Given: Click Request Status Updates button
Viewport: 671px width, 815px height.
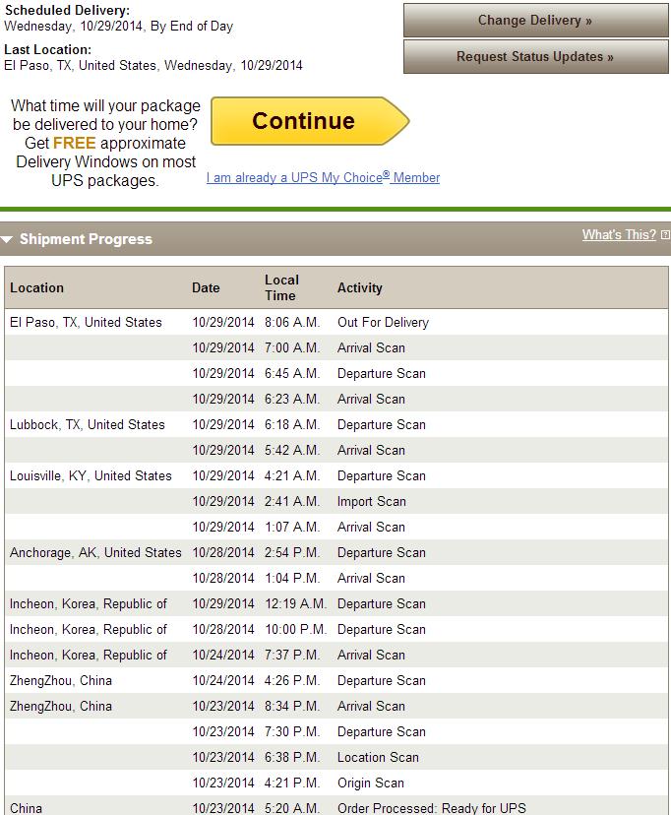Looking at the screenshot, I should [535, 57].
